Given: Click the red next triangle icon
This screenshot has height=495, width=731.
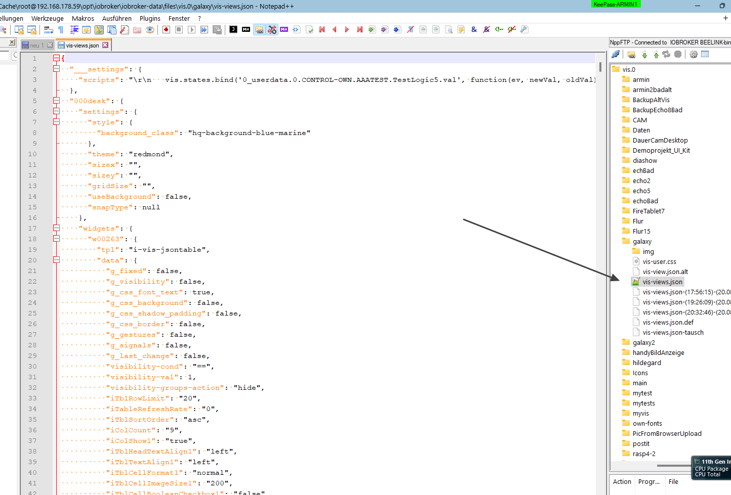Looking at the screenshot, I should tap(347, 29).
